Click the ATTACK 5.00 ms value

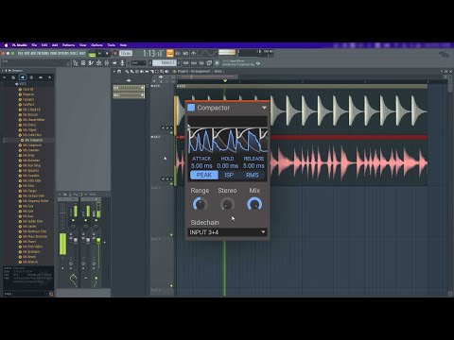point(201,165)
